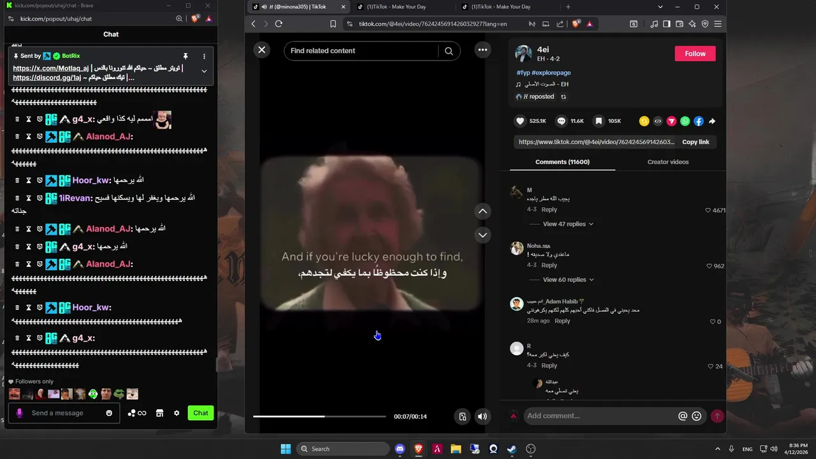Open emoji picker in TikTok comment box
This screenshot has width=816, height=459.
(697, 416)
